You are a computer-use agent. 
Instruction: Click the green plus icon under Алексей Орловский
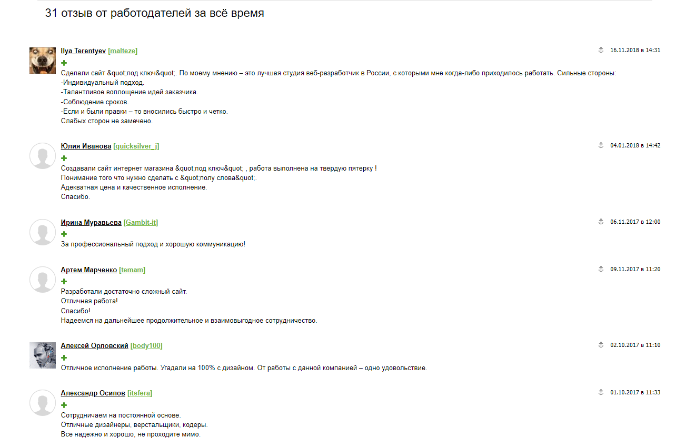pyautogui.click(x=64, y=358)
